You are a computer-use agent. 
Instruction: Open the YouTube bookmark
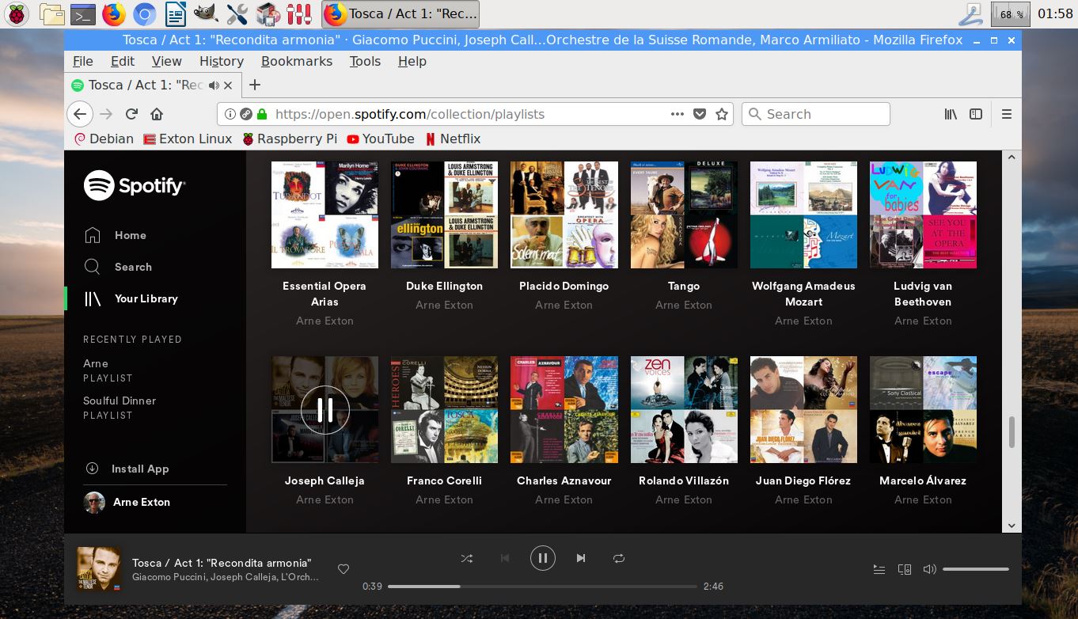381,139
